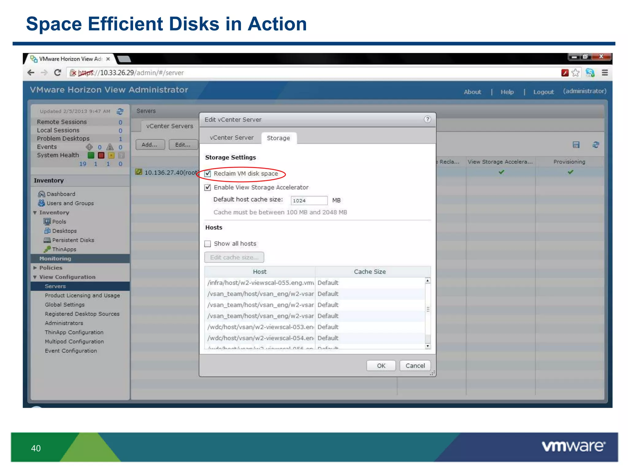This screenshot has height=471, width=628.
Task: Open Product Licensing and Usage
Action: pos(82,295)
